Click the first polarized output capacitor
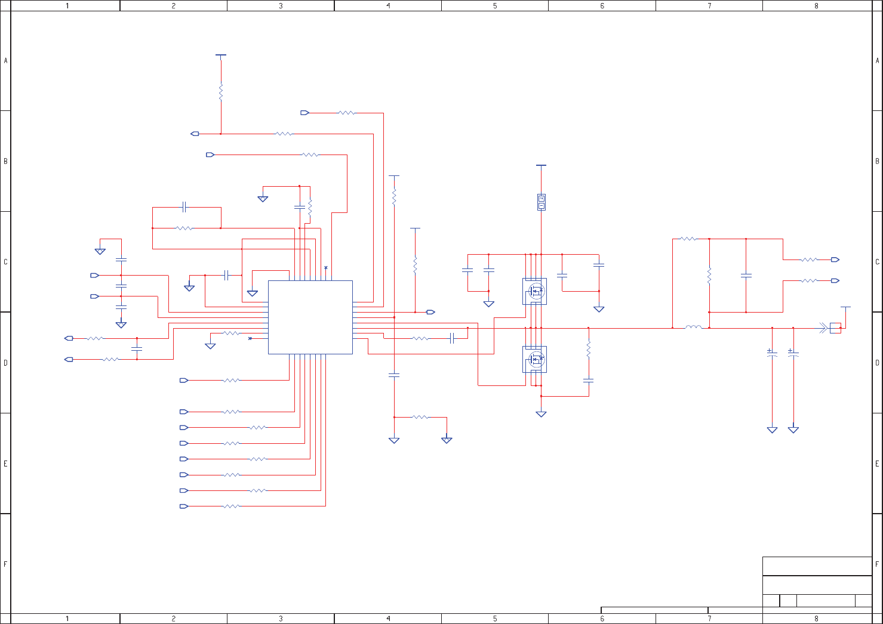 click(772, 353)
